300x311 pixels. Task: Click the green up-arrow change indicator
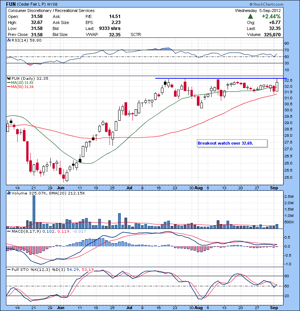[x=250, y=16]
